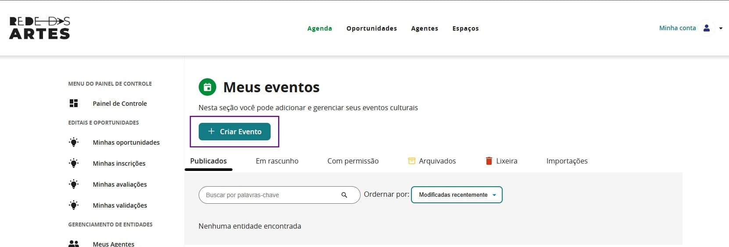The width and height of the screenshot is (729, 247).
Task: Click the Meus Agentes people icon
Action: (x=74, y=244)
